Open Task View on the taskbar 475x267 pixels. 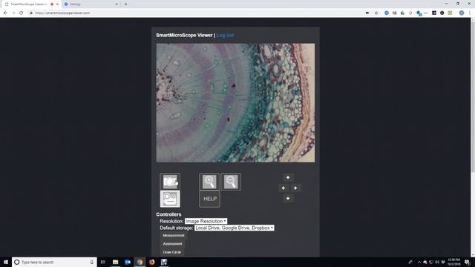click(x=102, y=262)
